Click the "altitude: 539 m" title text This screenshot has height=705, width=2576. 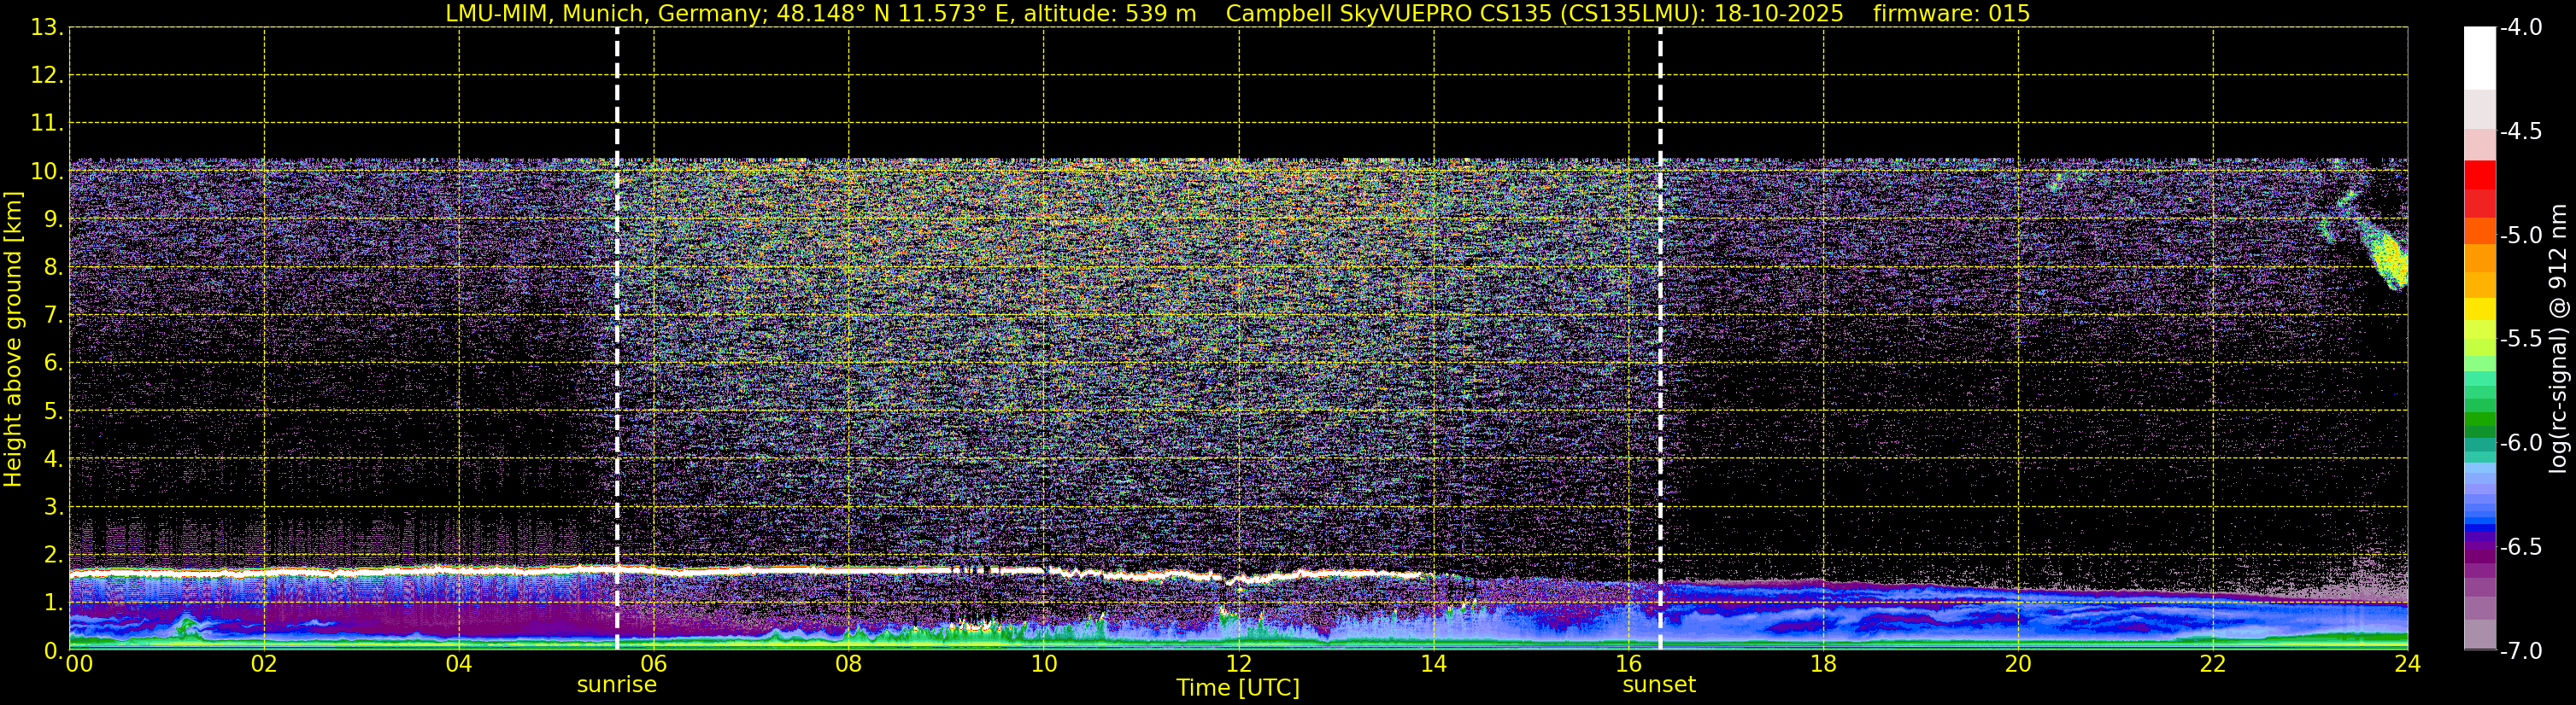click(x=1110, y=13)
